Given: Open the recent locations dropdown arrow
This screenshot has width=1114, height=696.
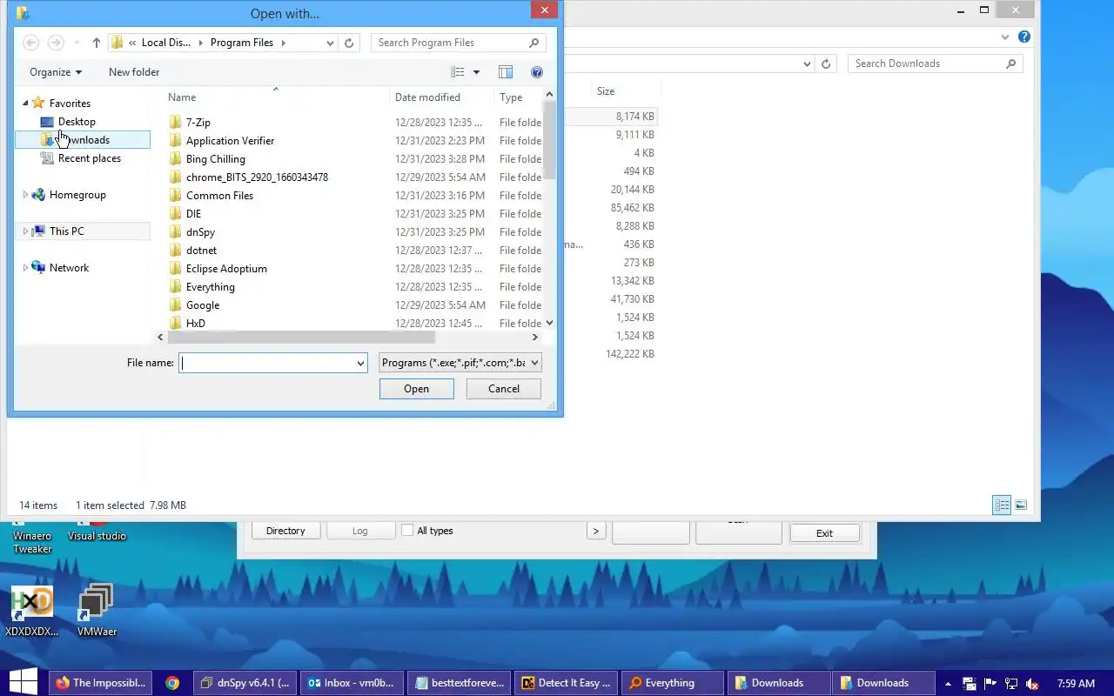Looking at the screenshot, I should [77, 43].
